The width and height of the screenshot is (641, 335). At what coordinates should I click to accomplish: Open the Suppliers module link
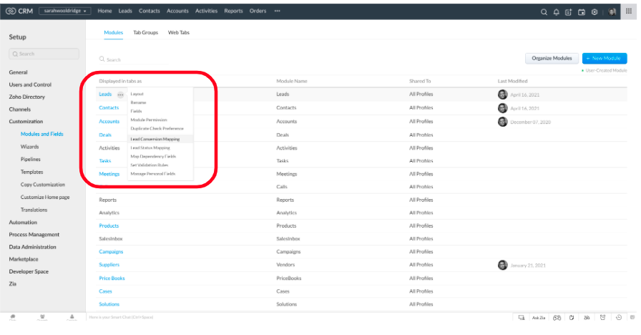(109, 265)
